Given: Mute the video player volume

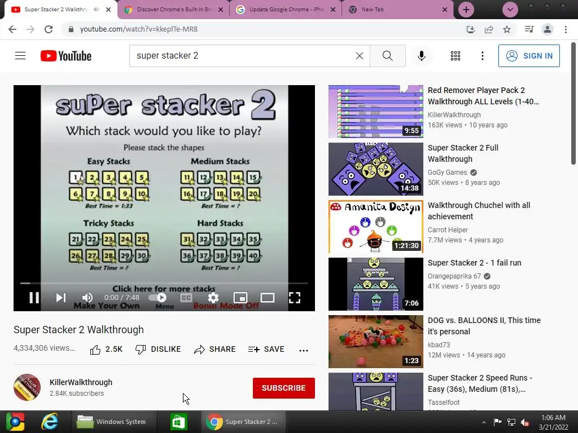Looking at the screenshot, I should (x=87, y=298).
